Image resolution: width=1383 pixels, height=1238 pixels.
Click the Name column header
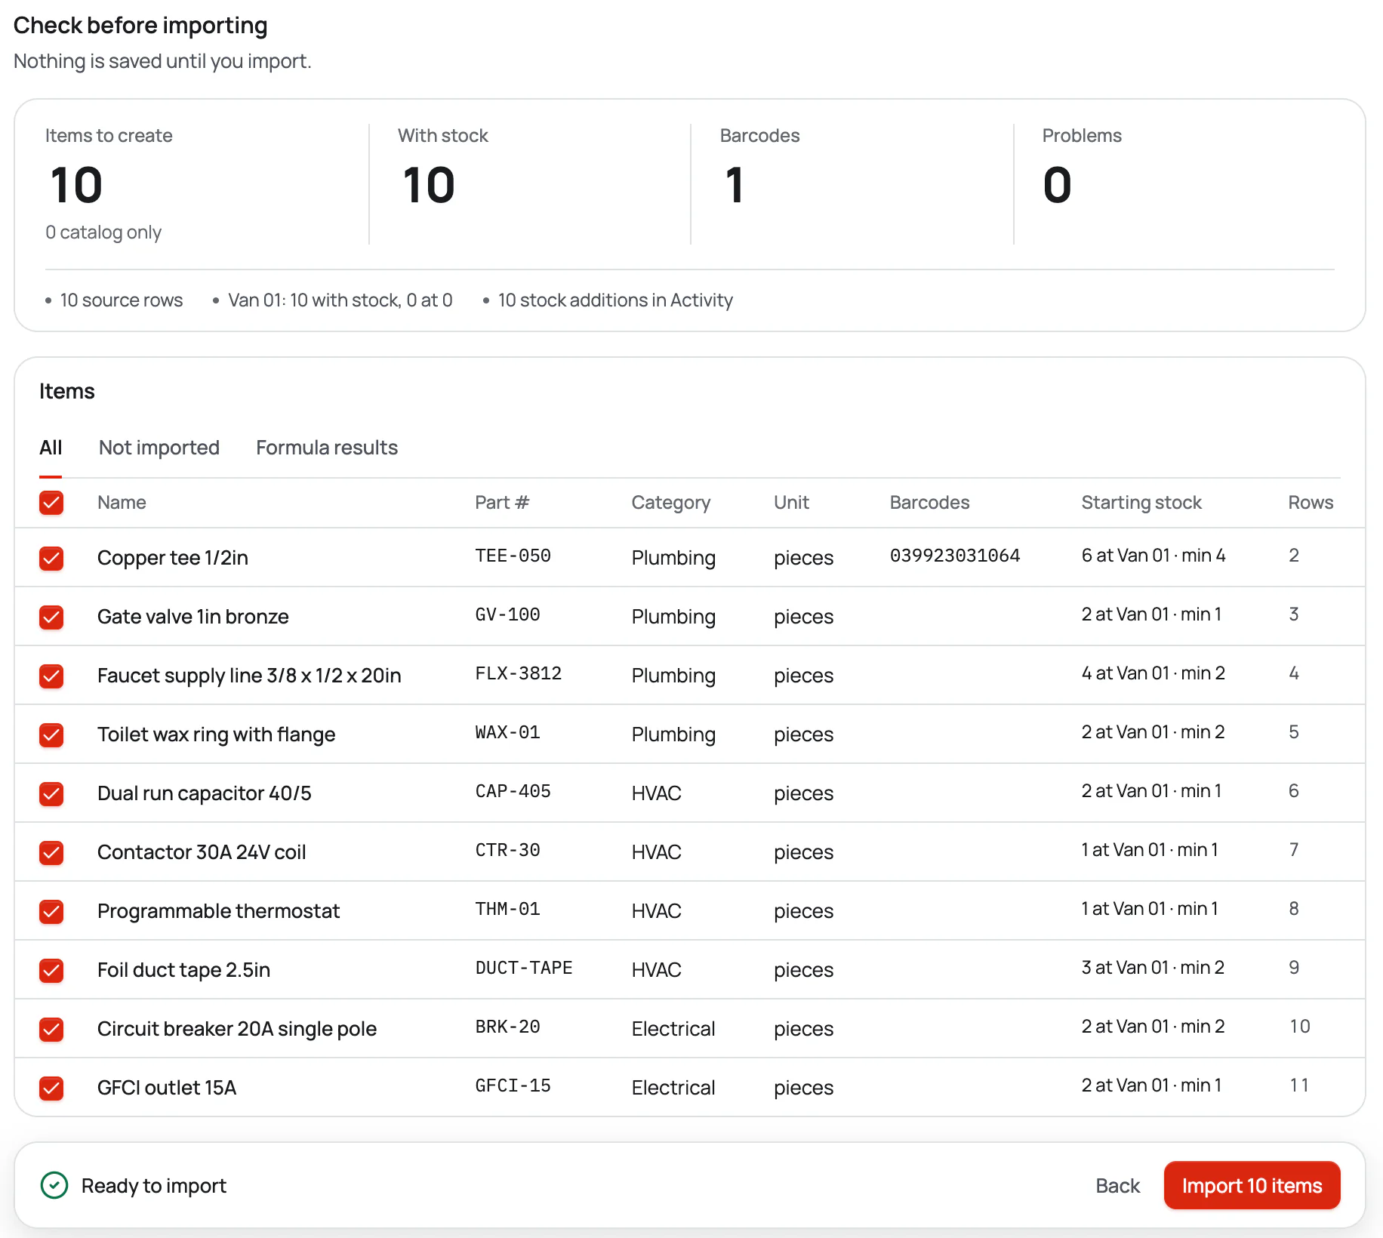coord(122,503)
